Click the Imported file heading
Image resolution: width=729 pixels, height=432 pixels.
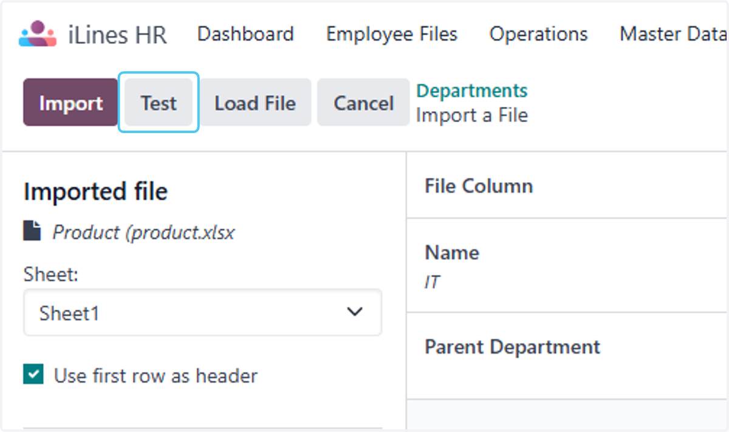(x=95, y=192)
